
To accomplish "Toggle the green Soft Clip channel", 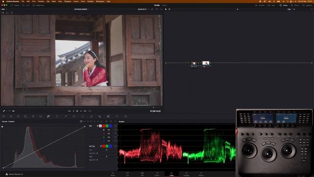I will [107, 147].
